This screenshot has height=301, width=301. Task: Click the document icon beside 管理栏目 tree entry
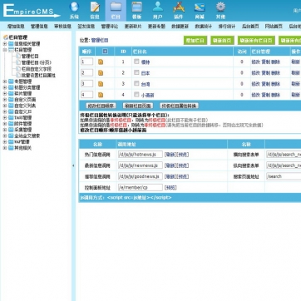pos(18,57)
